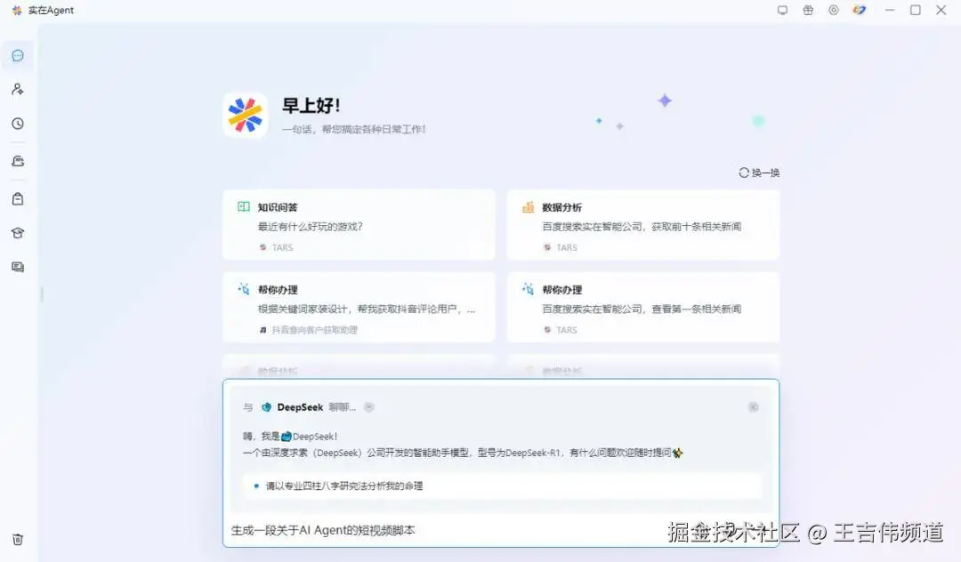Open history via the clock sidebar icon
This screenshot has width=961, height=562.
[x=18, y=124]
